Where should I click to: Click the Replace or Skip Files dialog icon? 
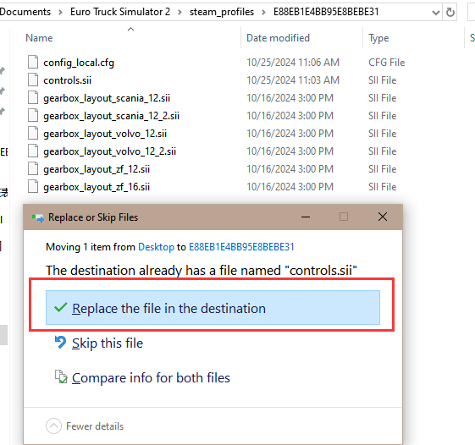(37, 217)
